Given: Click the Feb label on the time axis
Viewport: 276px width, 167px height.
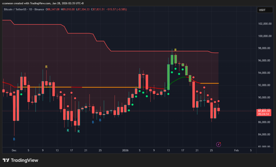Looking at the screenshot, I should [x=236, y=150].
